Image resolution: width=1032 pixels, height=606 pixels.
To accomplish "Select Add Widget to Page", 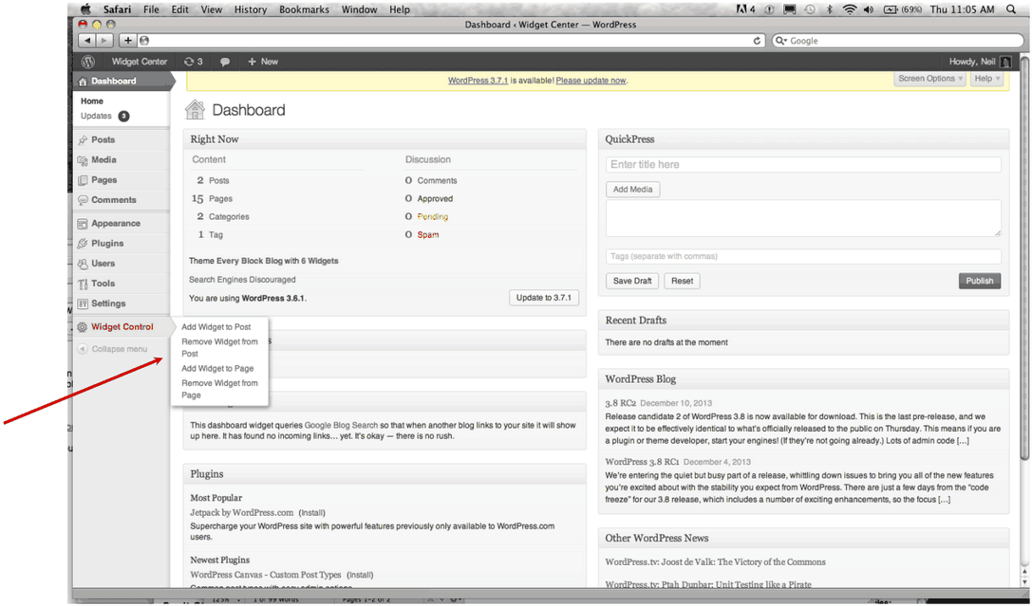I will 217,369.
